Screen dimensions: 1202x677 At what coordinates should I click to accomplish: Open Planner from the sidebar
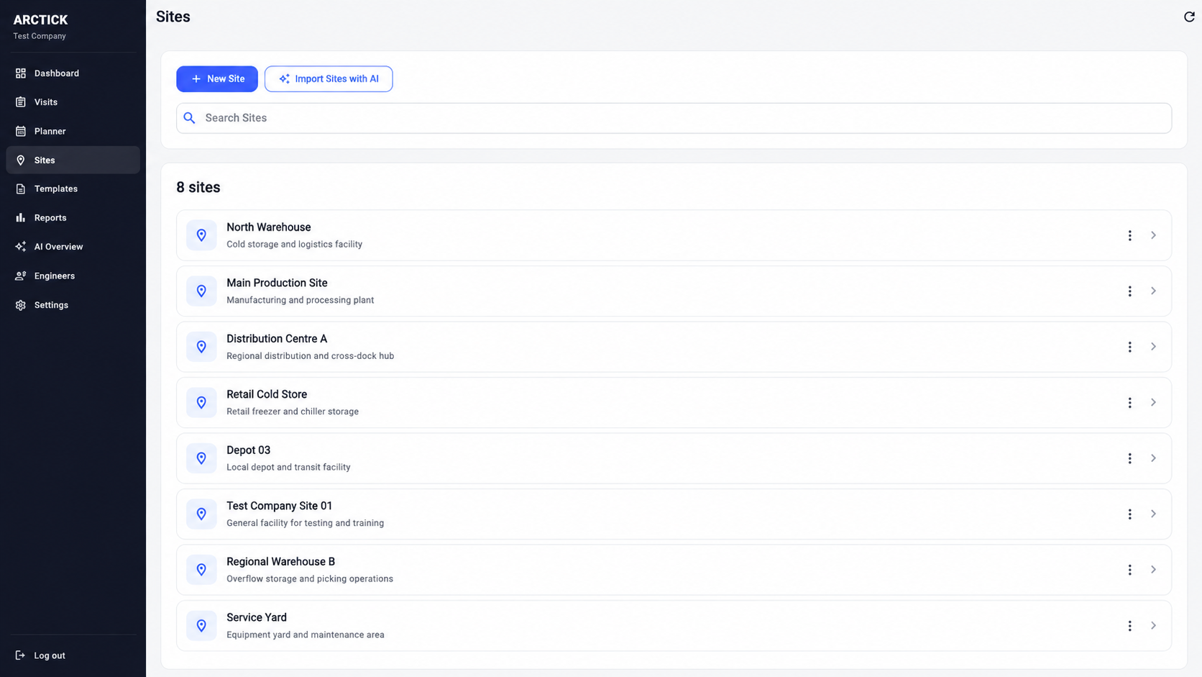[x=73, y=131]
